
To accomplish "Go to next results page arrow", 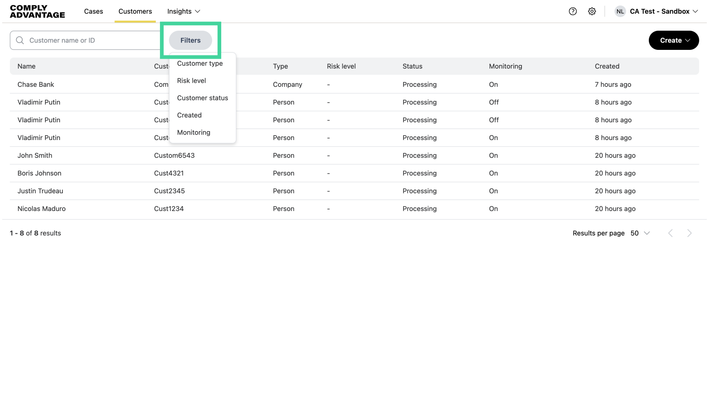I will (689, 233).
